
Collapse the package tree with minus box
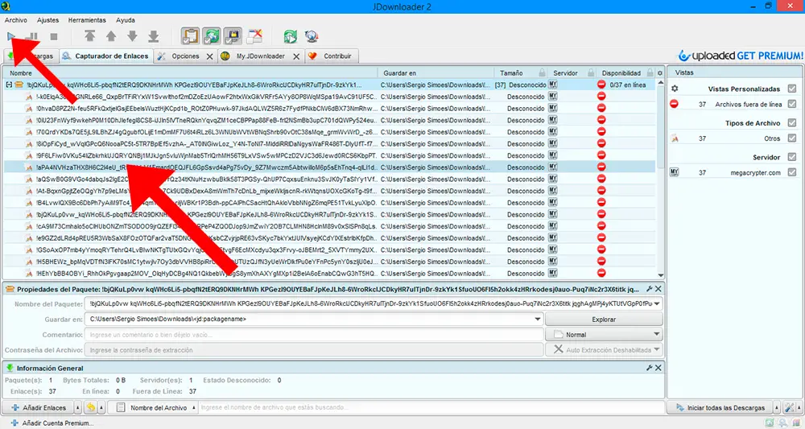pos(9,85)
